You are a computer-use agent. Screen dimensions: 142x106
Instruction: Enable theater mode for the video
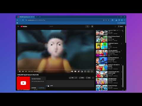tap(85, 71)
